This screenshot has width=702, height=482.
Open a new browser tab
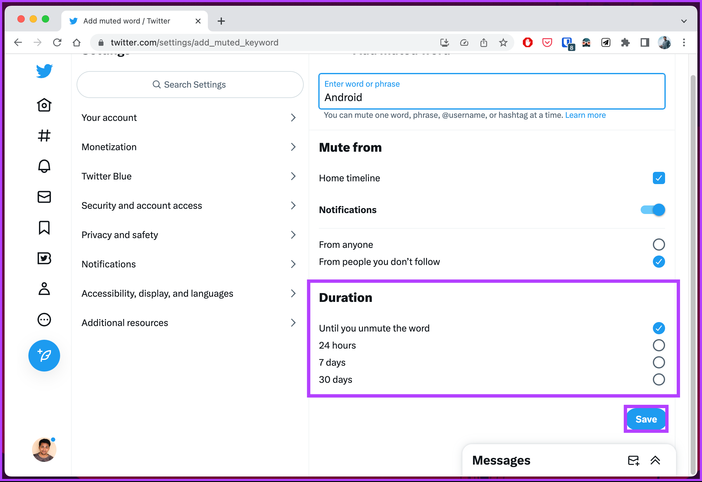[221, 21]
